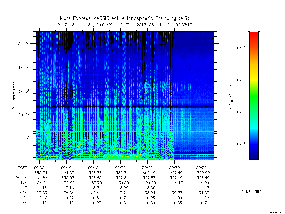This screenshot has width=285, height=214.
Task: Click the 'Orbit 16915' label
Action: pyautogui.click(x=253, y=191)
